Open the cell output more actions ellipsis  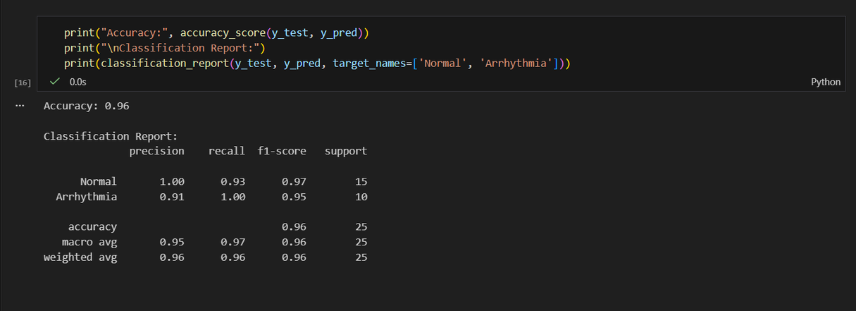pyautogui.click(x=20, y=106)
